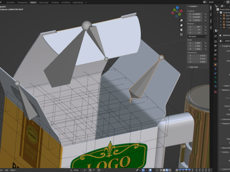Click the new scene icon beside Scene field
Image resolution: width=230 pixels, height=172 pixels.
click(x=228, y=2)
